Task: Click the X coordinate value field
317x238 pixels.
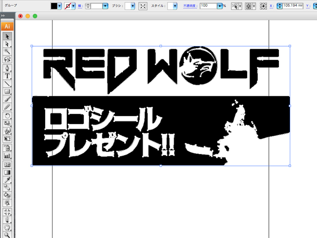Action: point(293,6)
